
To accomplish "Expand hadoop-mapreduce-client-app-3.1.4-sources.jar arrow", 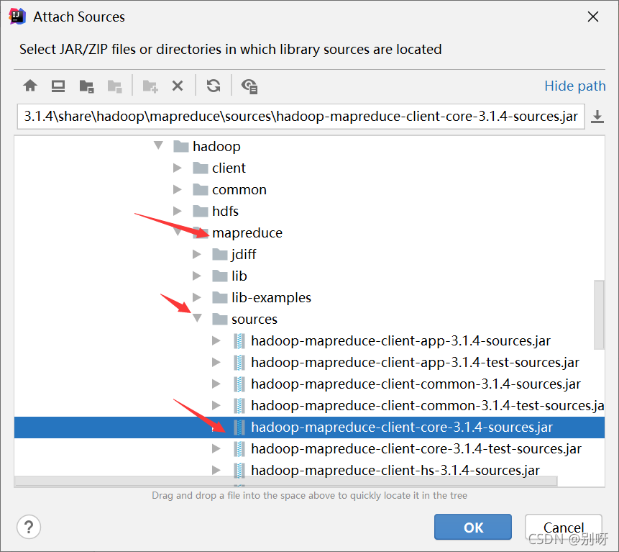I will 216,340.
